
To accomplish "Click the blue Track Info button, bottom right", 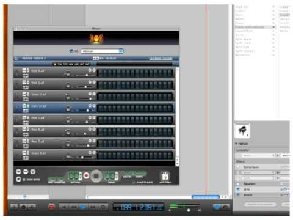I will click(x=217, y=207).
